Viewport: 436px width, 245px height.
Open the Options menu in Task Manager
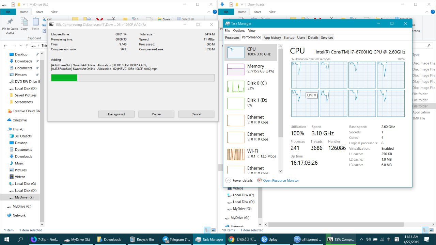239,31
